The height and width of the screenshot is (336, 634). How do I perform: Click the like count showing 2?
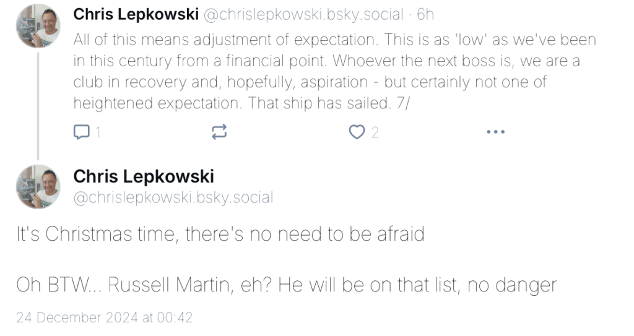[375, 132]
